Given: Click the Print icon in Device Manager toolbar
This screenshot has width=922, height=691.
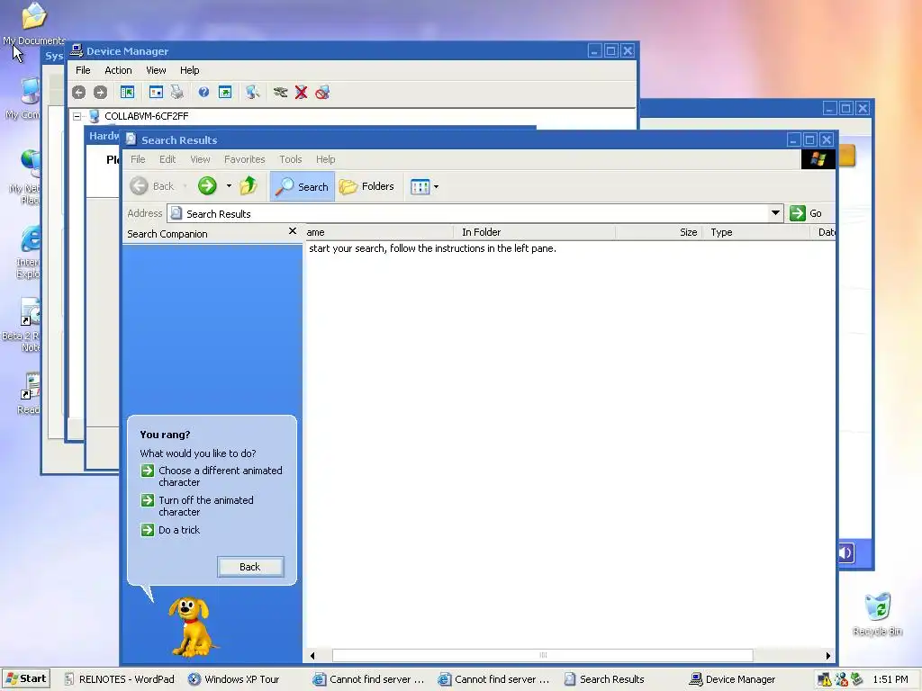Looking at the screenshot, I should (177, 93).
